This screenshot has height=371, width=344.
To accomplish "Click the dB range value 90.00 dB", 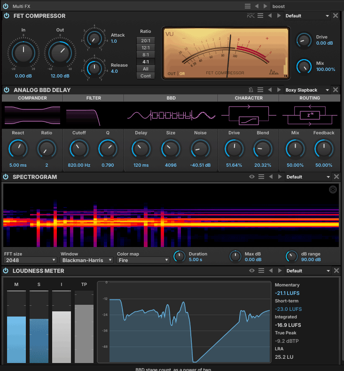I will 311,260.
